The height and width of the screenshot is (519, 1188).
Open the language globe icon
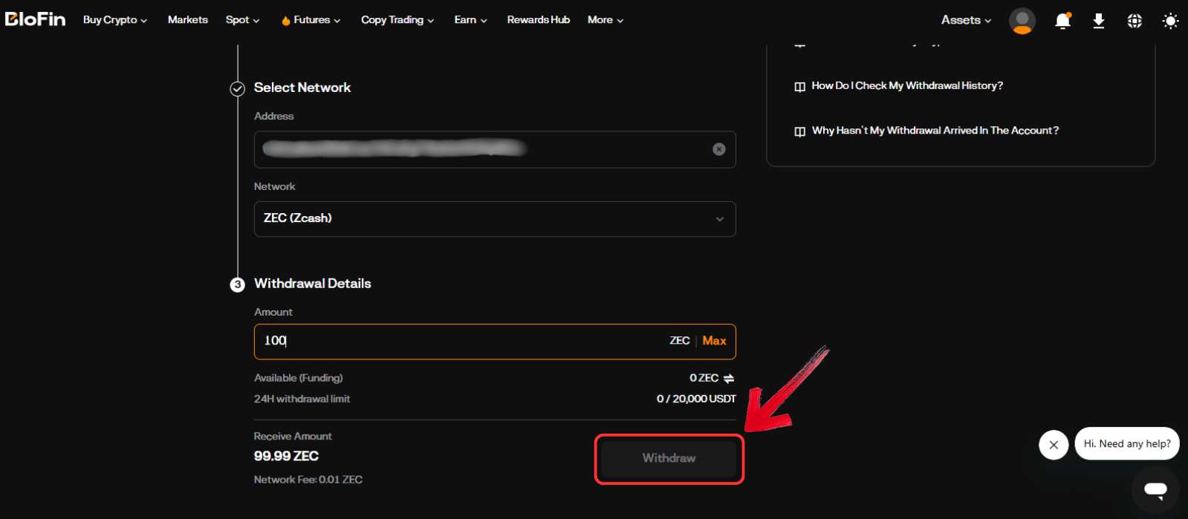(x=1134, y=21)
